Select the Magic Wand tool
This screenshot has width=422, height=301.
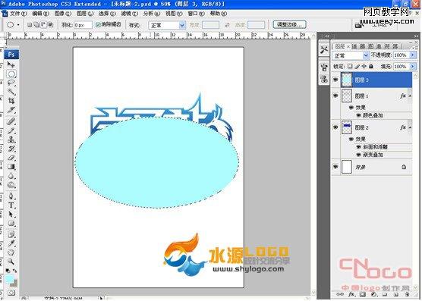tap(11, 92)
